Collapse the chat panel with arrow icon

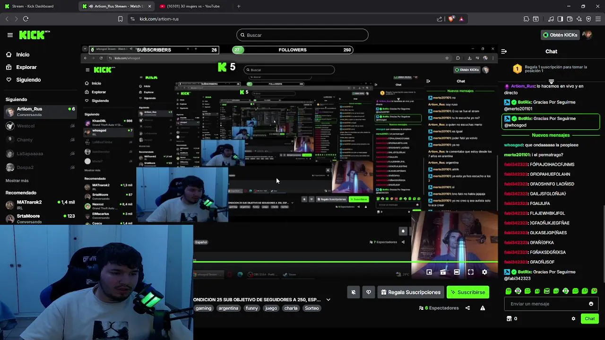tap(504, 51)
